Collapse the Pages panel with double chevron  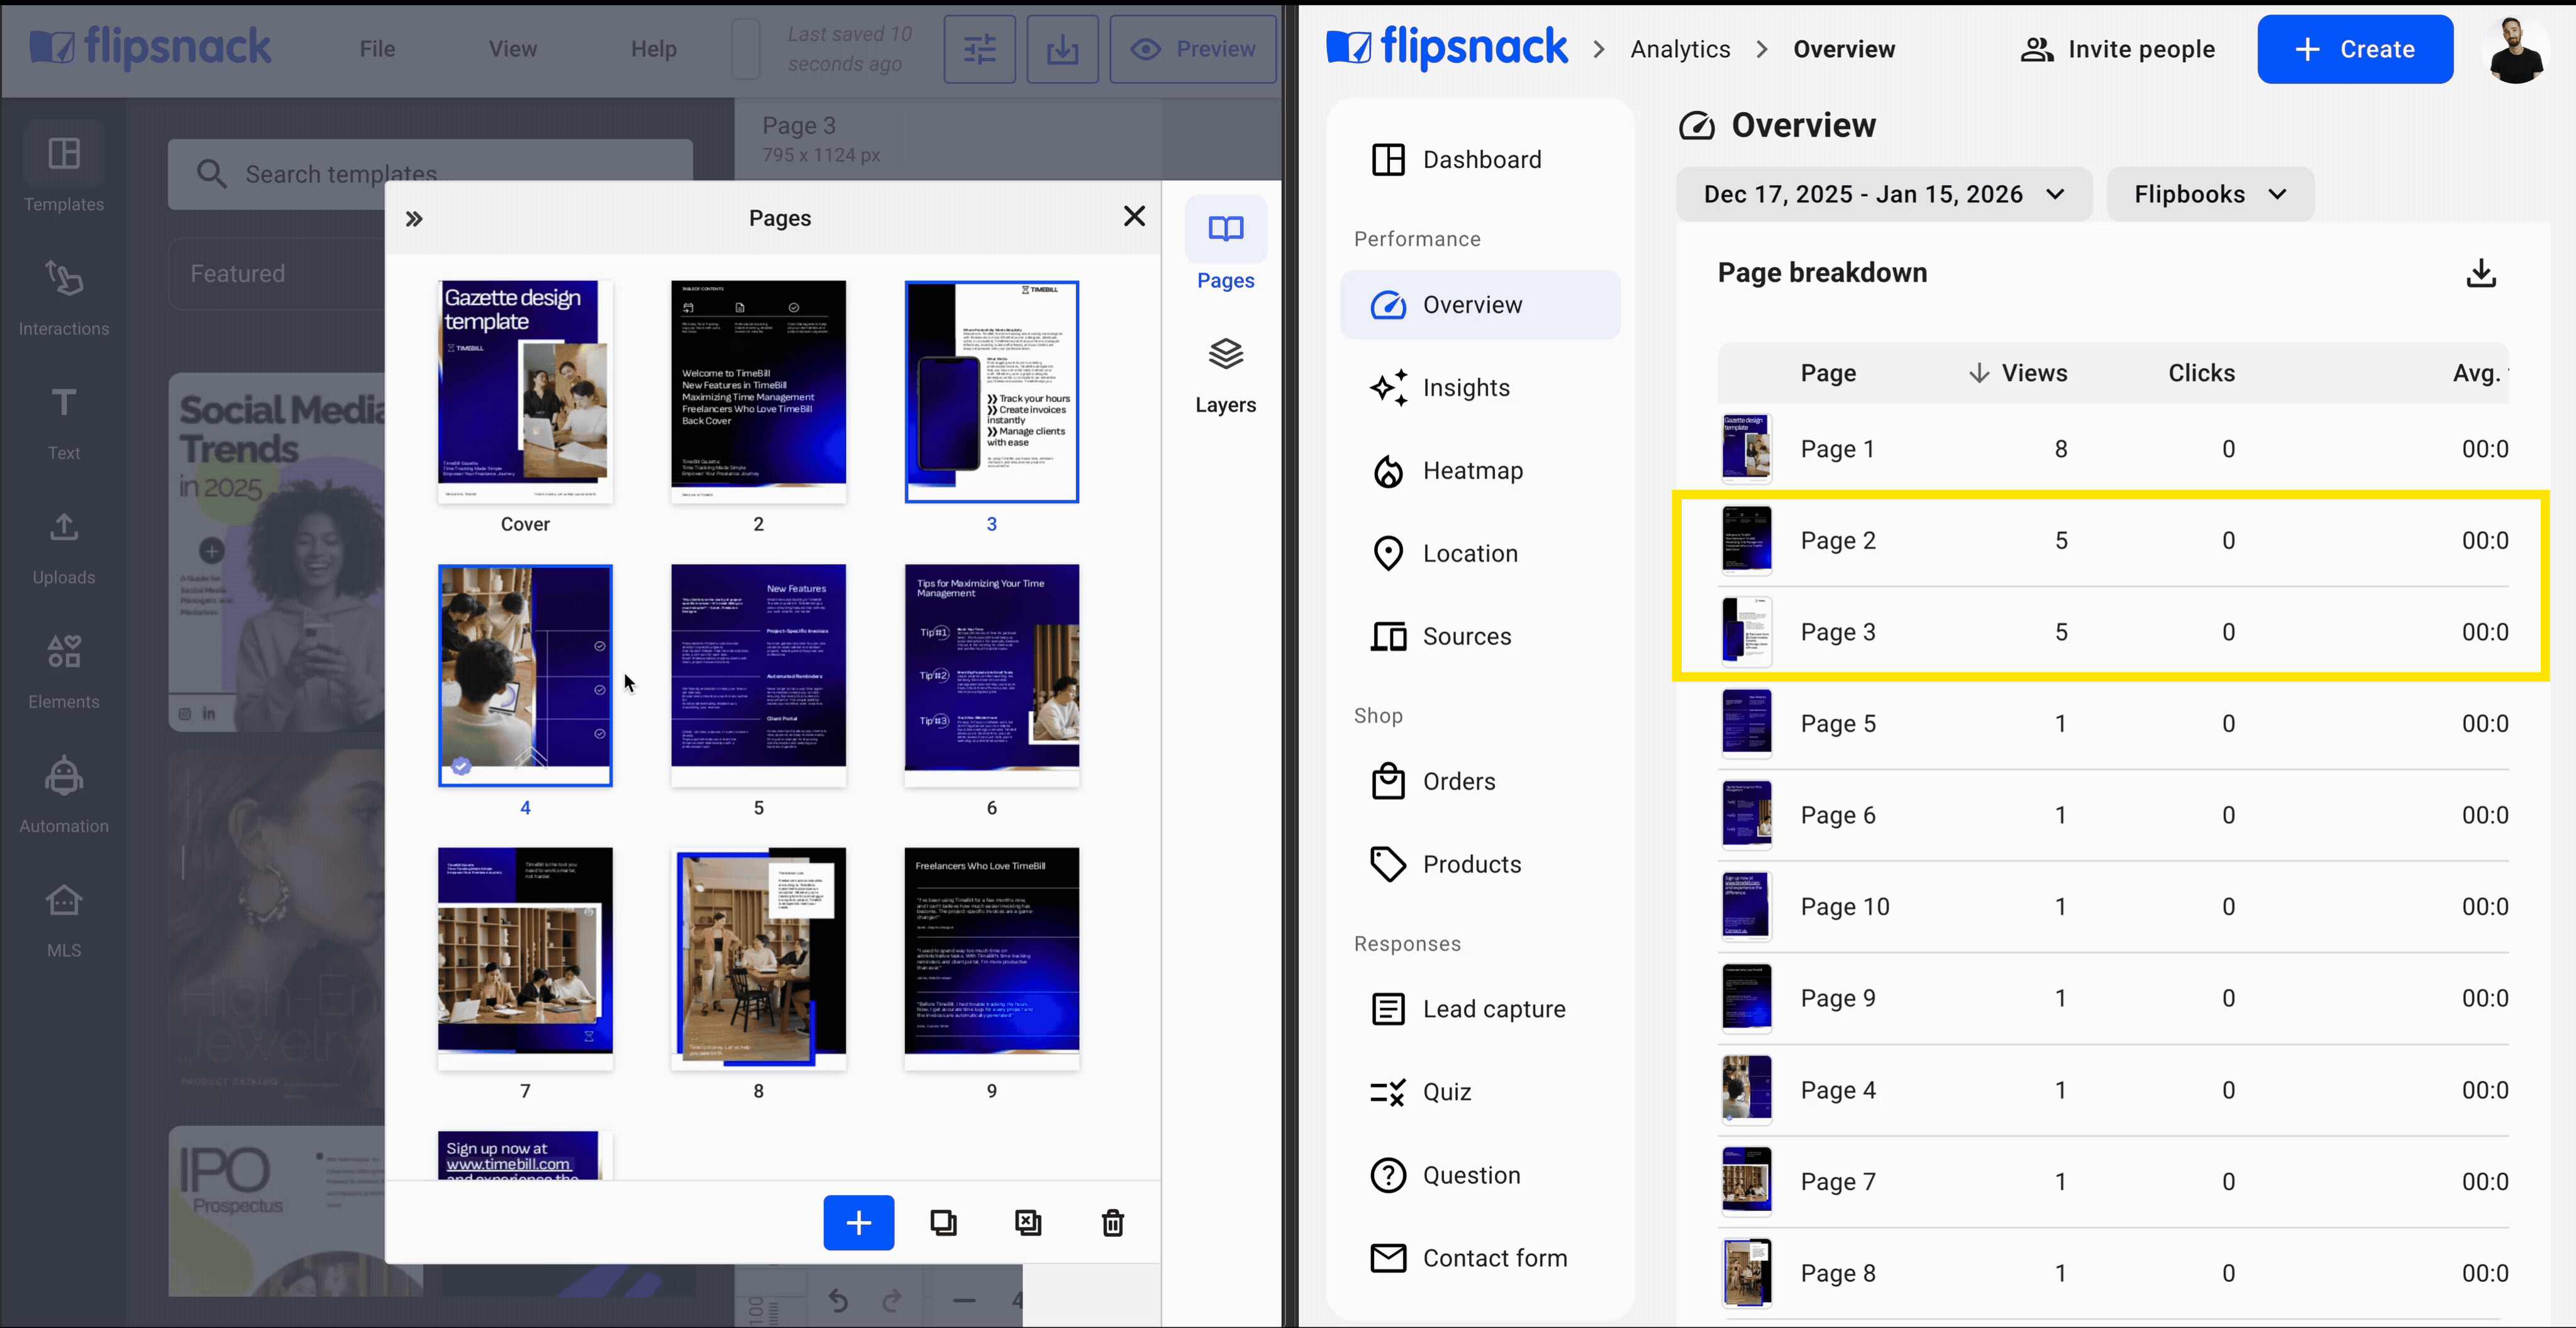click(414, 219)
